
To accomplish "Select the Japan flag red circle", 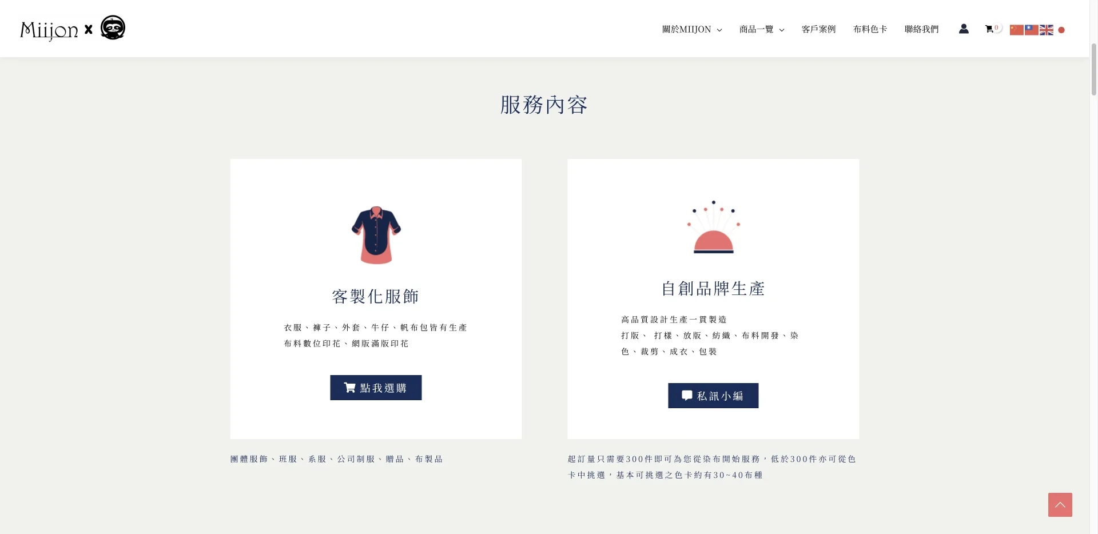I will (1061, 30).
